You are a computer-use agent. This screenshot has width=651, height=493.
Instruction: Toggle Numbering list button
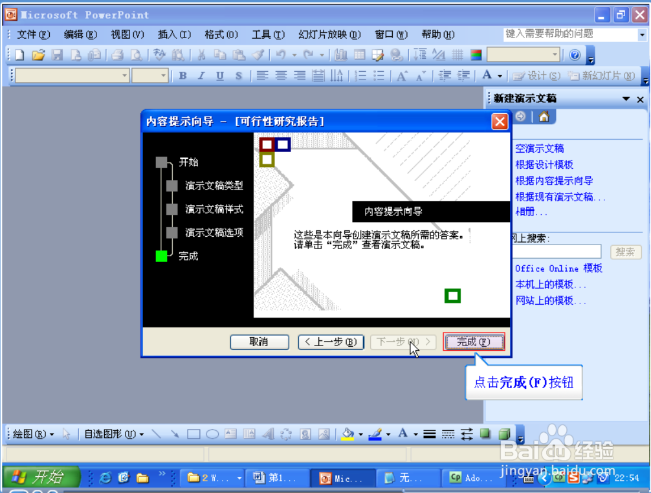point(360,76)
